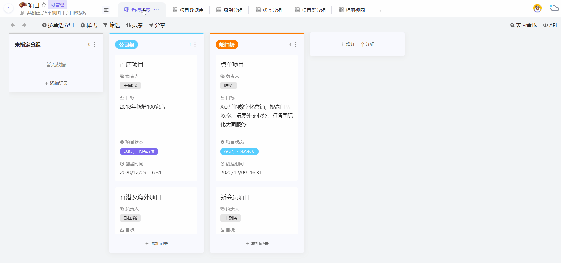Expand the left sidebar arrow
The height and width of the screenshot is (263, 561).
point(8,8)
